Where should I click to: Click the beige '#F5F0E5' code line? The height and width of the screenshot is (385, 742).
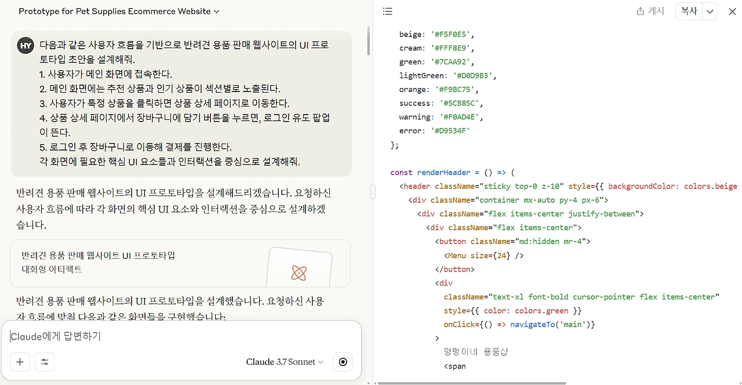[x=437, y=34]
